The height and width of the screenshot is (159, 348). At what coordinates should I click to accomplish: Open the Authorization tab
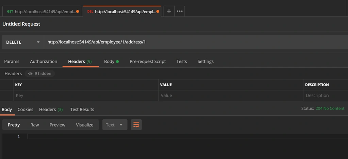(x=44, y=61)
